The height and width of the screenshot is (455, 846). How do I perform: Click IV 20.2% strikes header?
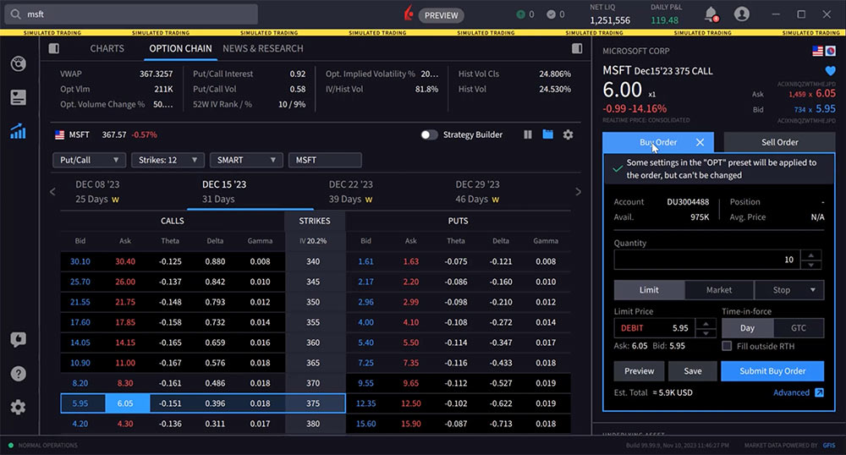(x=313, y=241)
